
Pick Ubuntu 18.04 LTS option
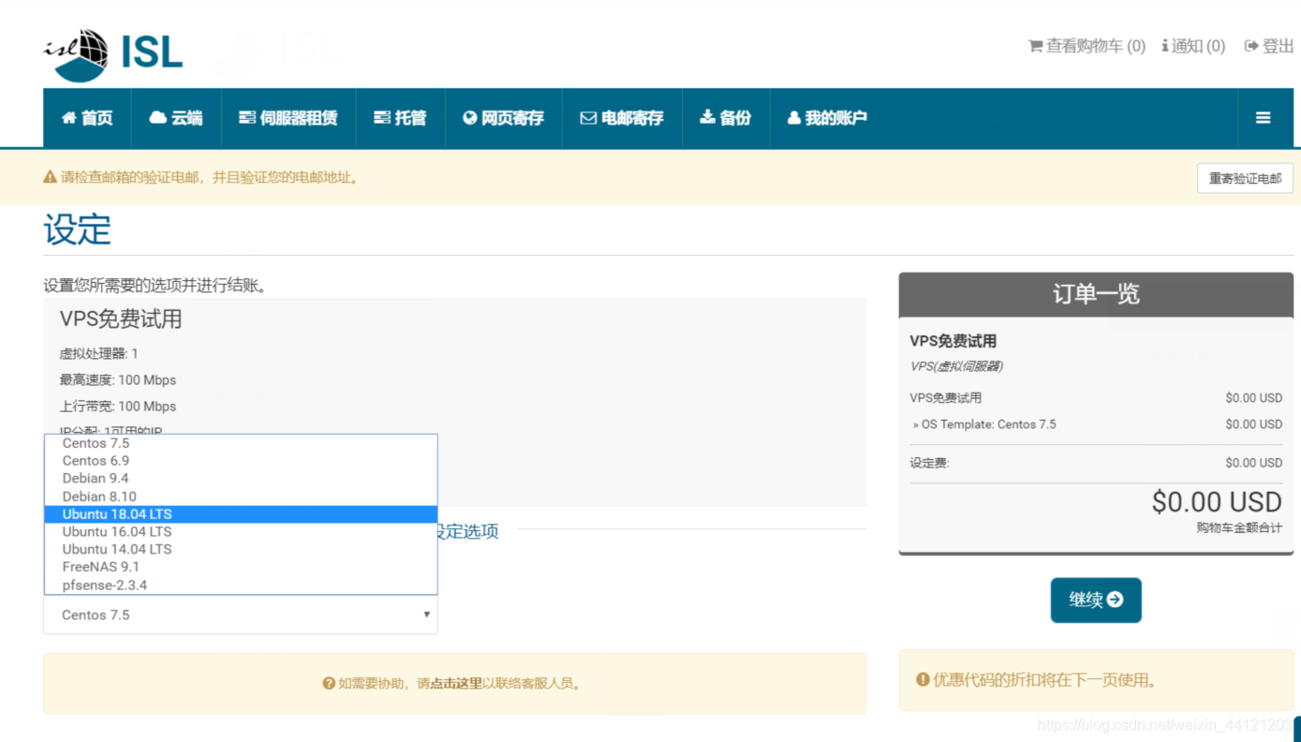(x=241, y=514)
